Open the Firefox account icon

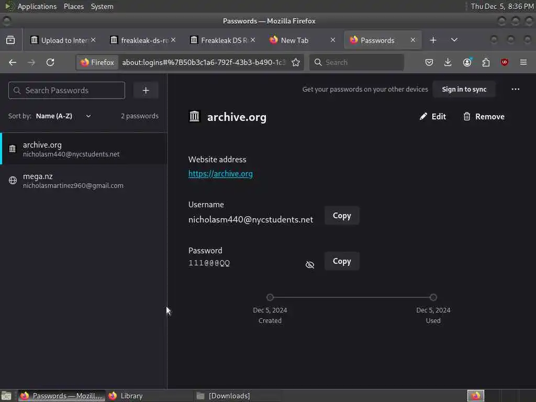coord(467,62)
